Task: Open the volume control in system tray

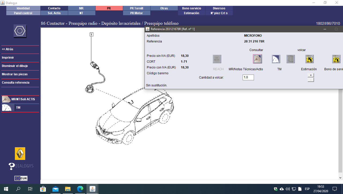Action: (x=288, y=189)
